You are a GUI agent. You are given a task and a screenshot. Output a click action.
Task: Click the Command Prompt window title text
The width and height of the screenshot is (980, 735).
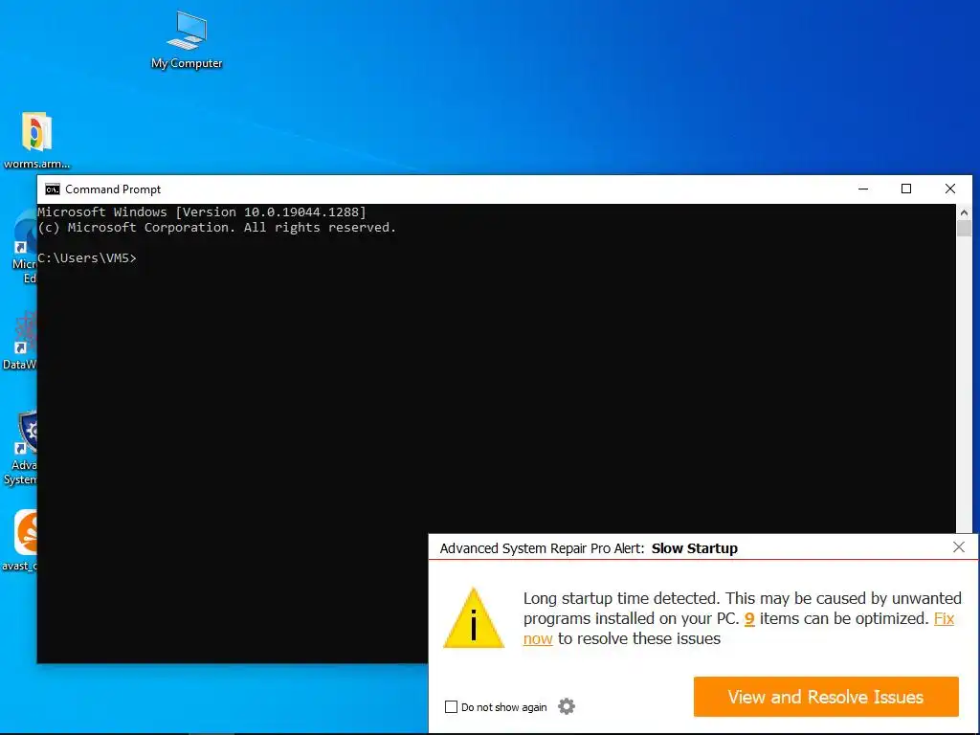click(113, 189)
